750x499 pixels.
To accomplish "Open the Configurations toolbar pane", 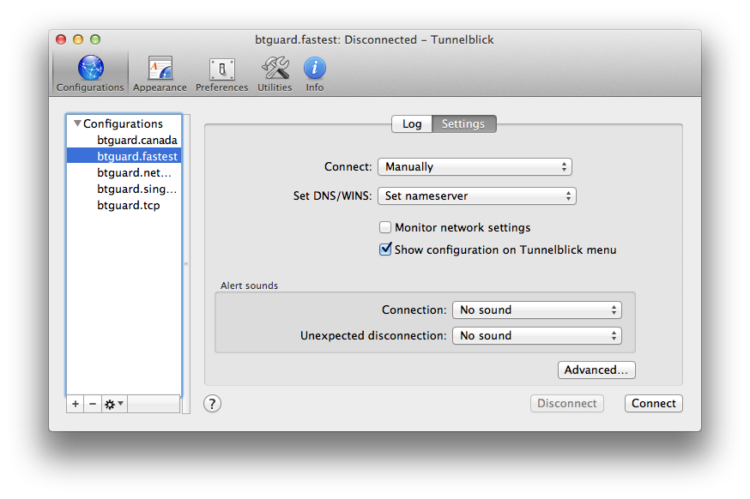I will (90, 74).
